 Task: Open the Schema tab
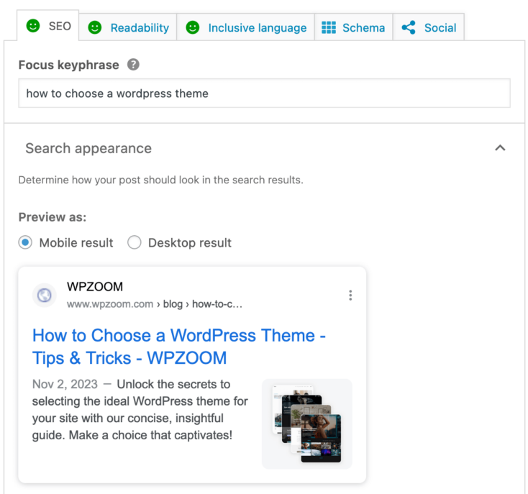point(354,27)
